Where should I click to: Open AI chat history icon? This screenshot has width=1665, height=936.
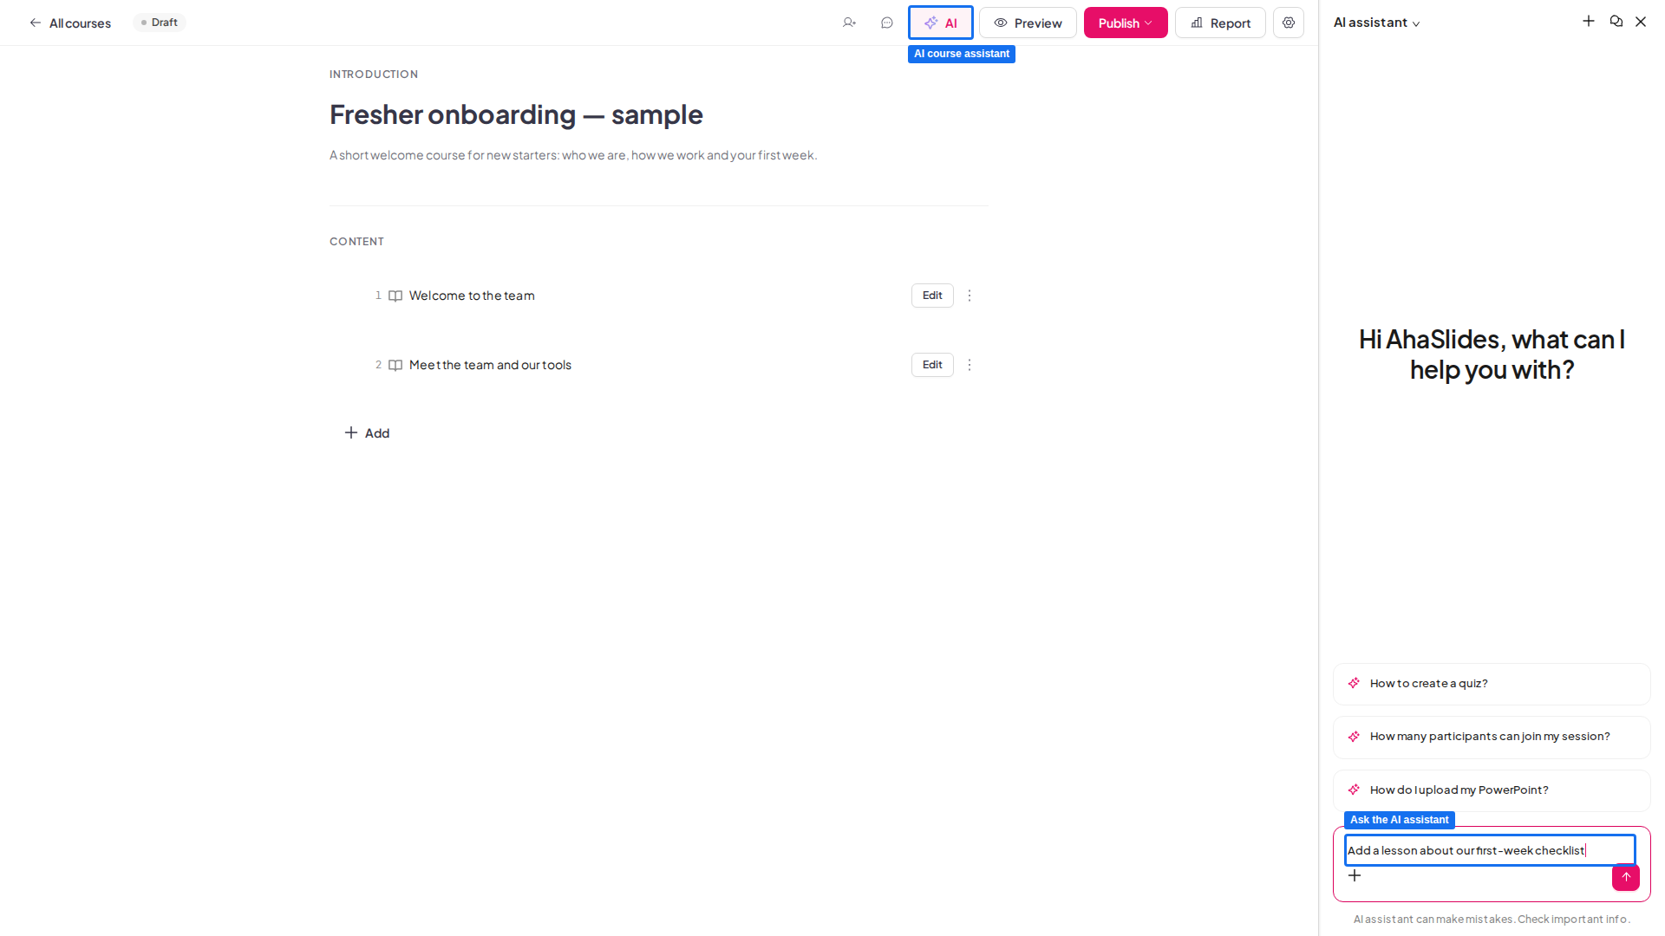point(1616,21)
